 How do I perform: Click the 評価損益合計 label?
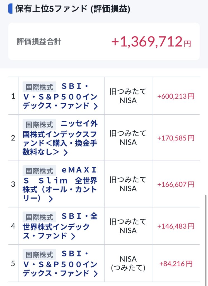click(39, 42)
